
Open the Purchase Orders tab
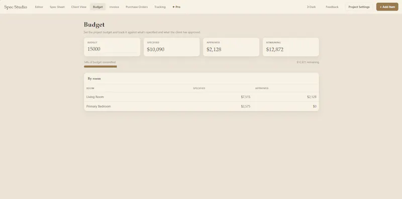coord(137,7)
